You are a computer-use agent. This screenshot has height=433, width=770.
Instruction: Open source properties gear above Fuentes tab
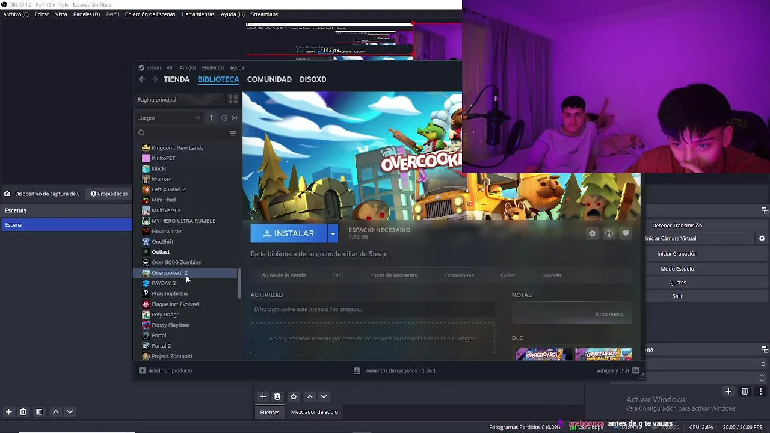(x=294, y=396)
